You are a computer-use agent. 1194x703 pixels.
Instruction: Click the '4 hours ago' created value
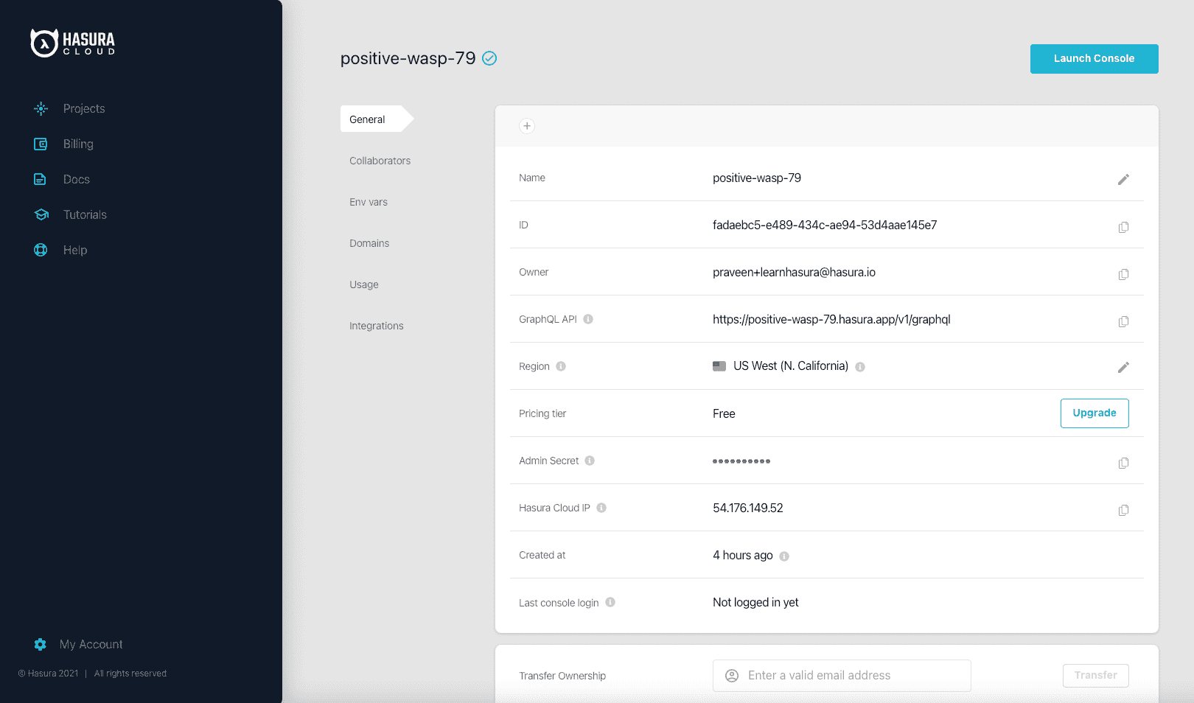[743, 555]
